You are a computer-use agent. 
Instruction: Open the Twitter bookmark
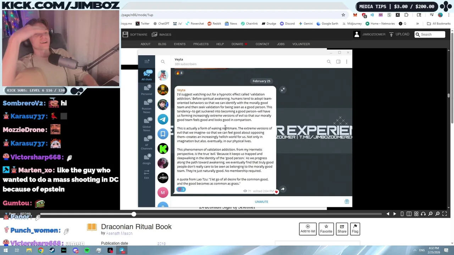pyautogui.click(x=143, y=24)
